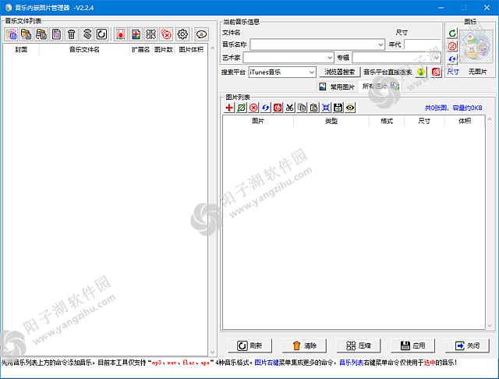Viewport: 499px width, 379px height.
Task: Open settings with the gear icon
Action: click(x=182, y=34)
